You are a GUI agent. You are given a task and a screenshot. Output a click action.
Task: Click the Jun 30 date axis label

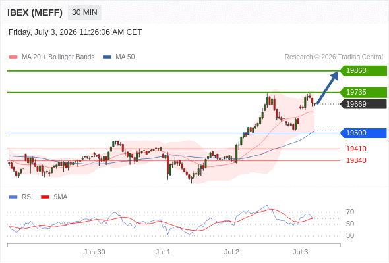tap(94, 252)
